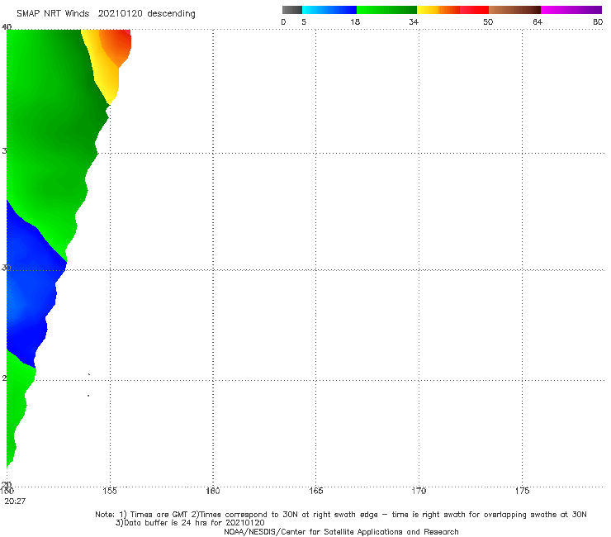Click the color bar label '34'
Viewport: 611px width, 537px height.
414,21
